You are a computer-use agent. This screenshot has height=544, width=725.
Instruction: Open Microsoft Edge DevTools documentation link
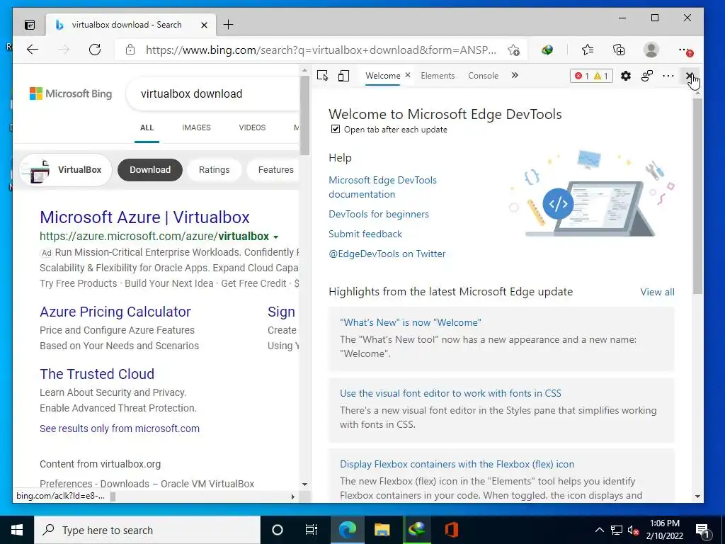pos(382,187)
